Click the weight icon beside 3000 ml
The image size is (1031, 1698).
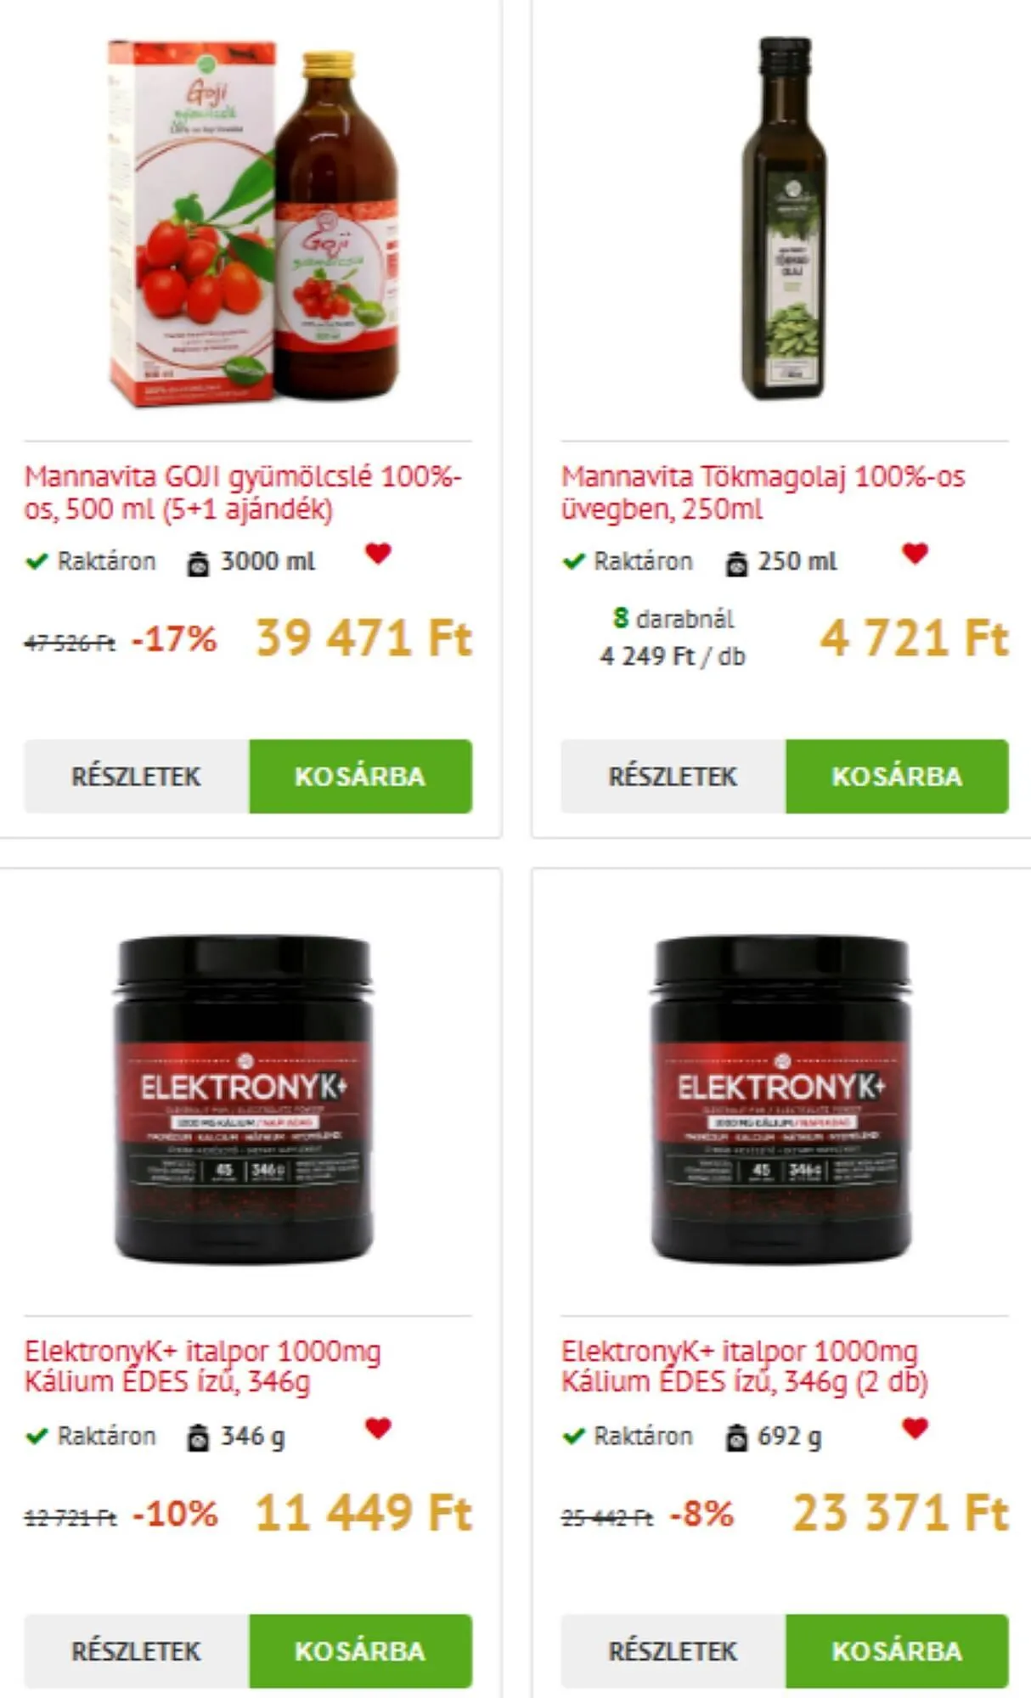(198, 563)
